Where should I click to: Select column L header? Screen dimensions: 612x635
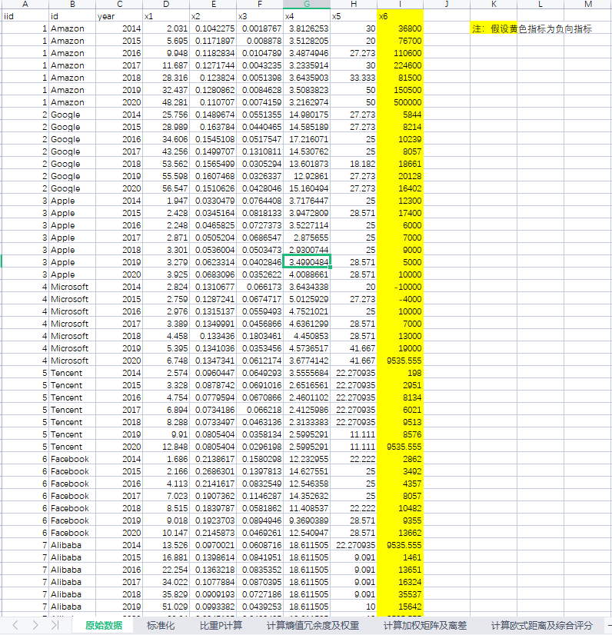click(540, 4)
